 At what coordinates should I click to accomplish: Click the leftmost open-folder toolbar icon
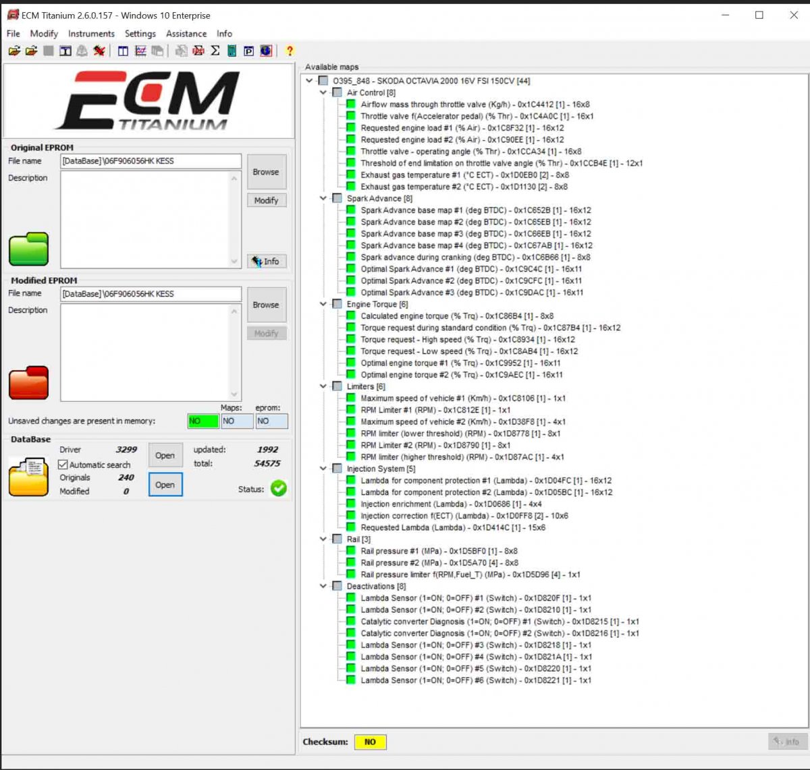point(14,51)
